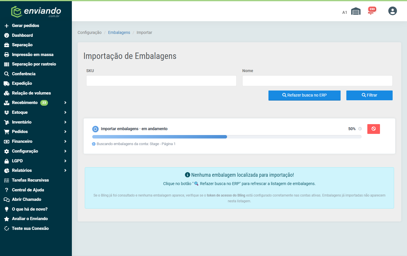Click 'Nenhuma embalagem localizada' message
Viewport: 407px width, 256px height.
click(x=243, y=175)
